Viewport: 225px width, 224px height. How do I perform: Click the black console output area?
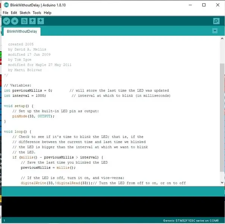[113, 206]
